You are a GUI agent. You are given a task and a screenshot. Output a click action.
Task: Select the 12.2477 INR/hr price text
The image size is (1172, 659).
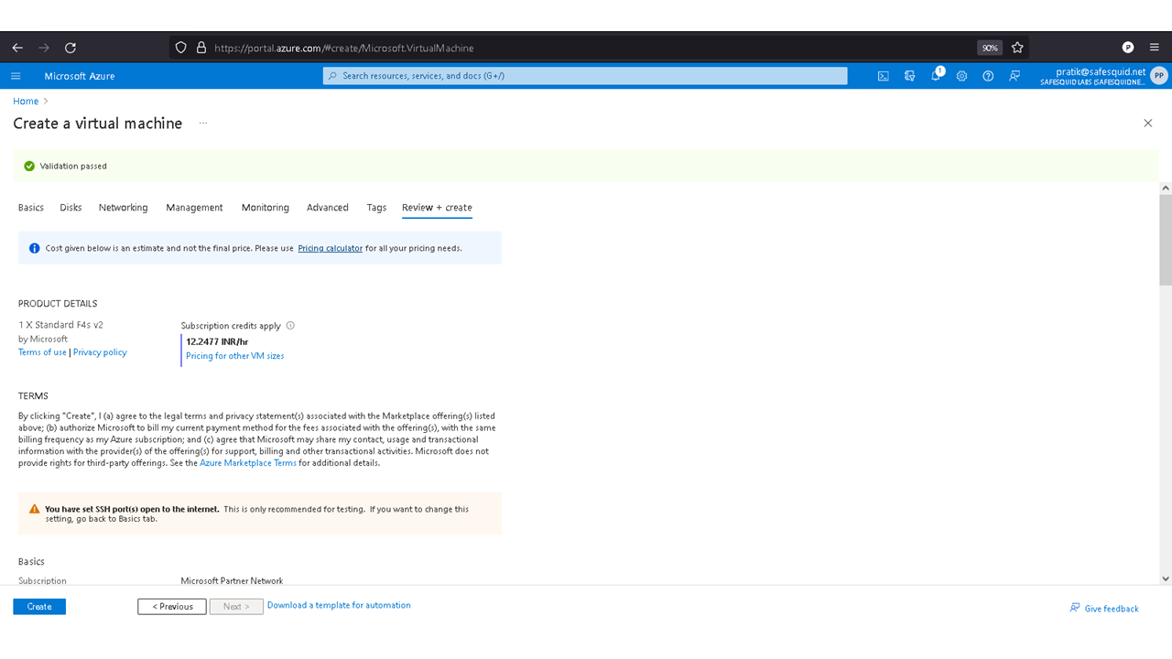coord(217,341)
